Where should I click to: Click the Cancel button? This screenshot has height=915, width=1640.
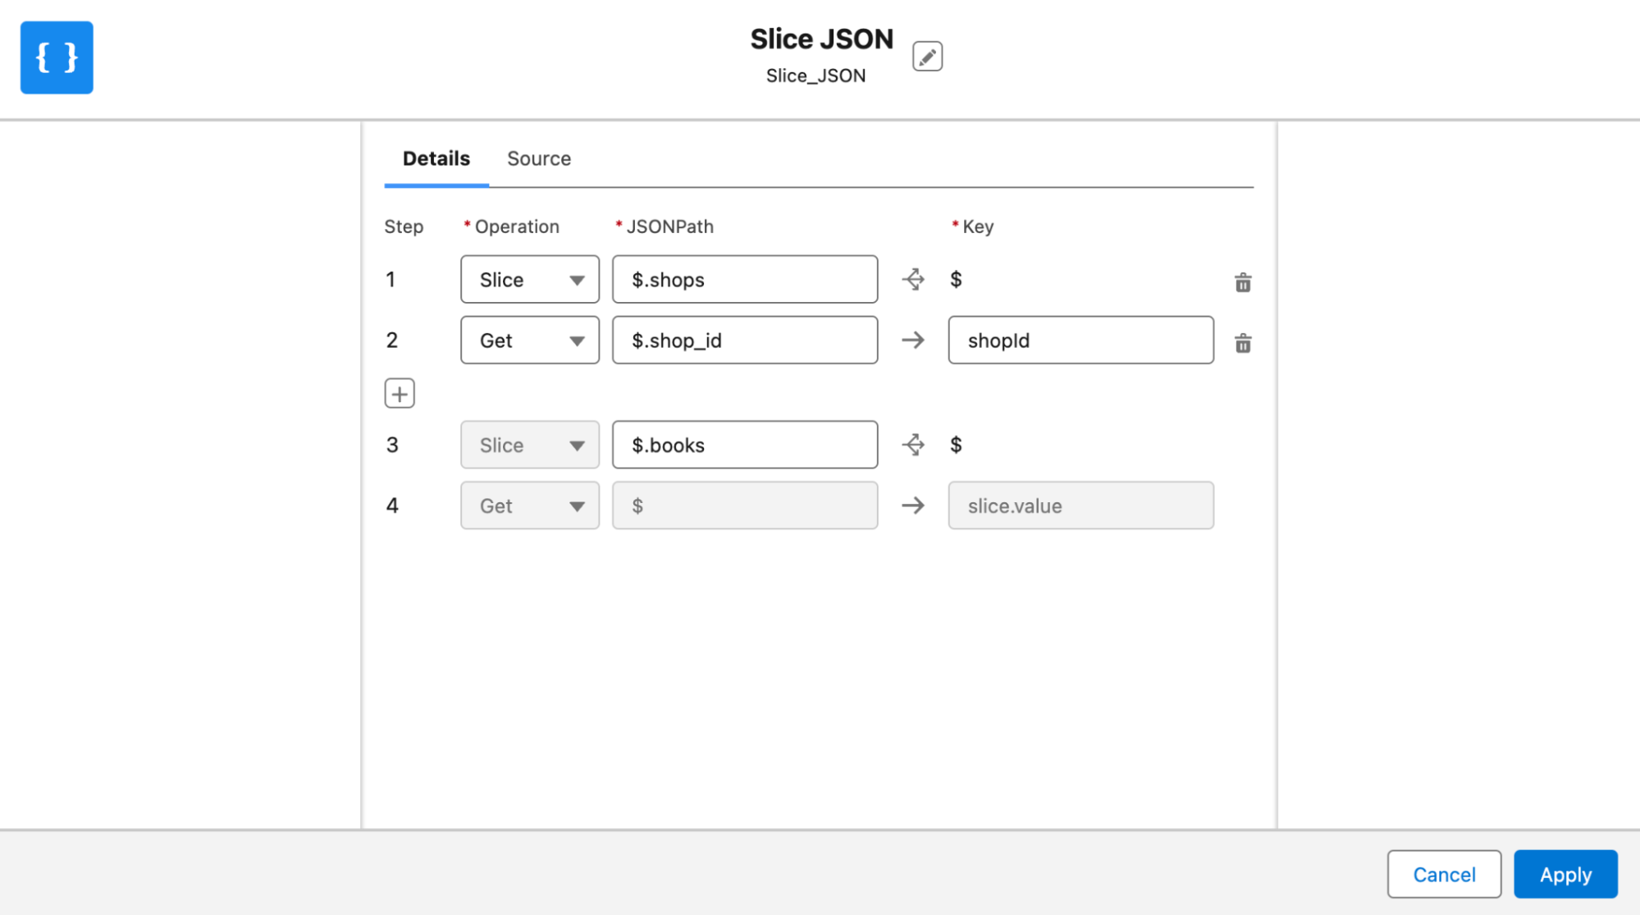click(1444, 874)
